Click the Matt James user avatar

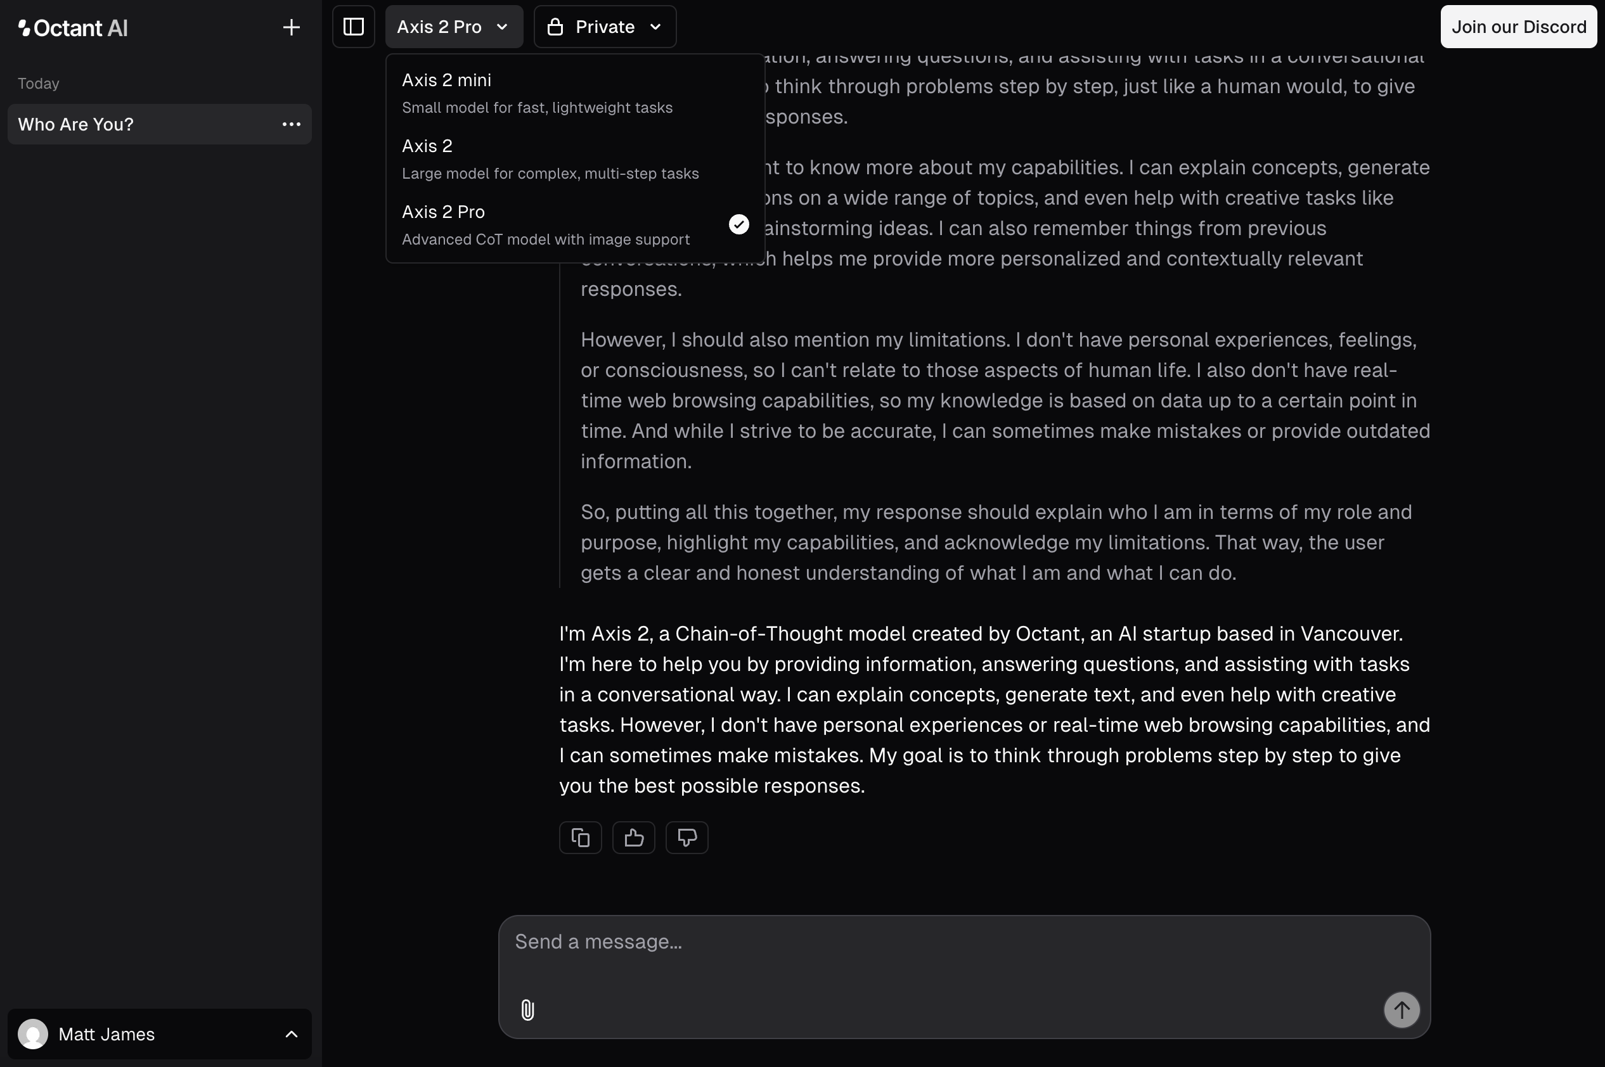pyautogui.click(x=33, y=1034)
